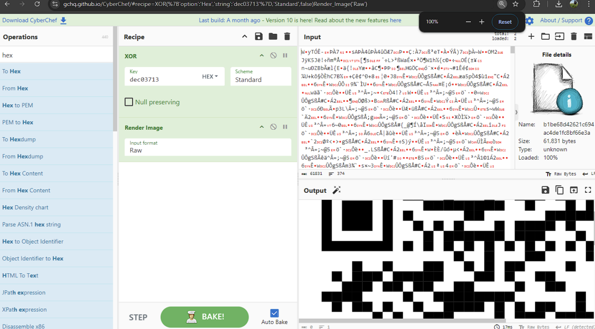Collapse the Render Image operation
The image size is (595, 329).
coord(261,127)
